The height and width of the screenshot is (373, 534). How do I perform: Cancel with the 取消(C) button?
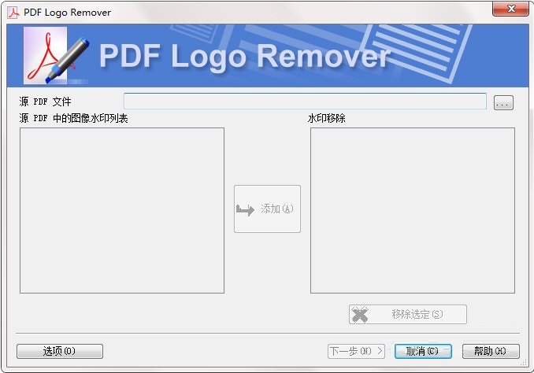pyautogui.click(x=423, y=351)
